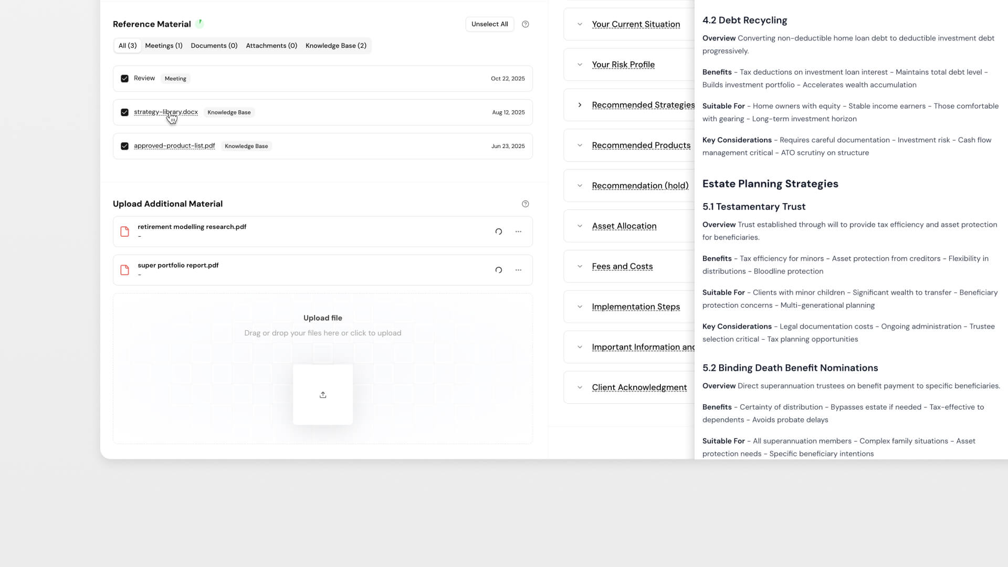Image resolution: width=1008 pixels, height=567 pixels.
Task: Click the loading spinner beside super portfolio report.pdf
Action: pyautogui.click(x=498, y=270)
